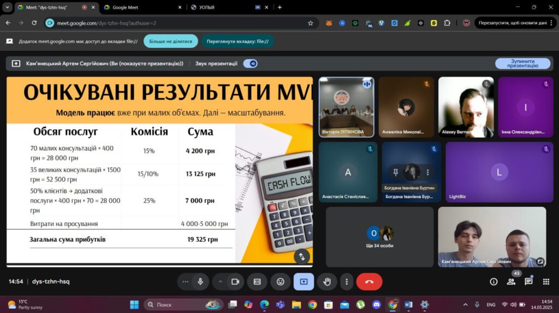Click the Зупинити презентацію button

point(522,64)
